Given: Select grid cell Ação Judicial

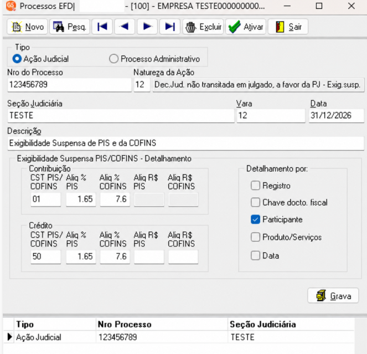Looking at the screenshot, I should point(55,337).
